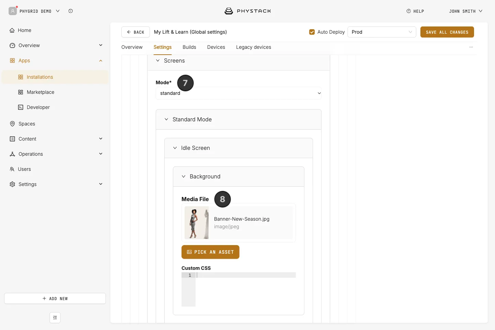Expand the Operations sidebar menu chevron

tap(101, 154)
